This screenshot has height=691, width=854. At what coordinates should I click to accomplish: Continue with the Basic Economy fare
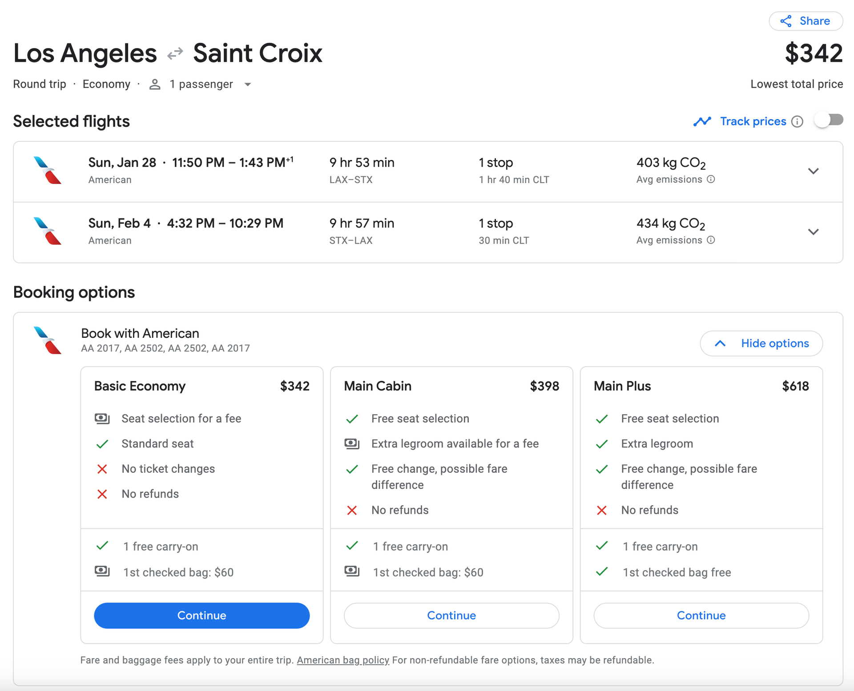click(x=201, y=615)
